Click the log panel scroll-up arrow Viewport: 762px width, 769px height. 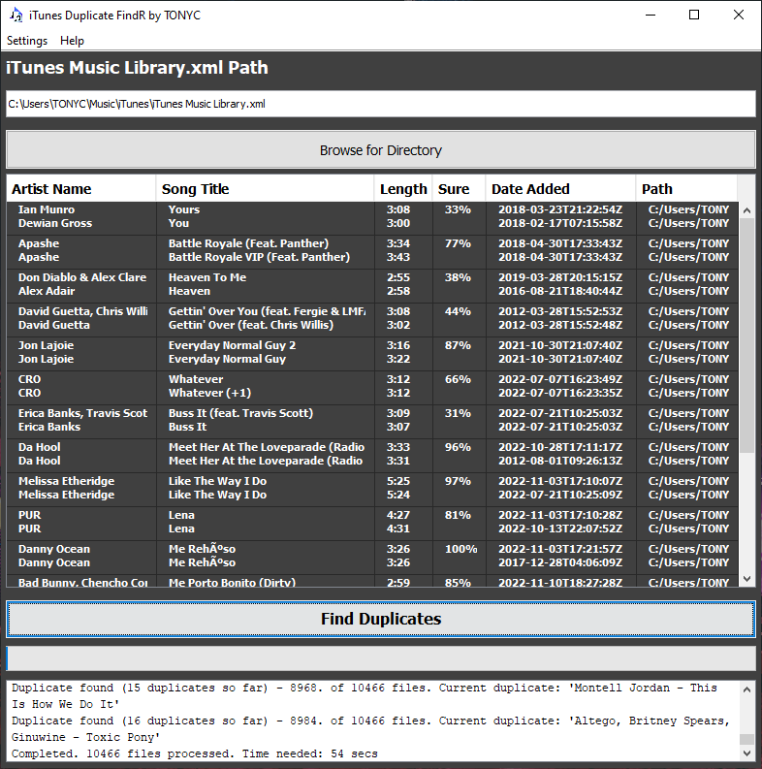point(746,689)
